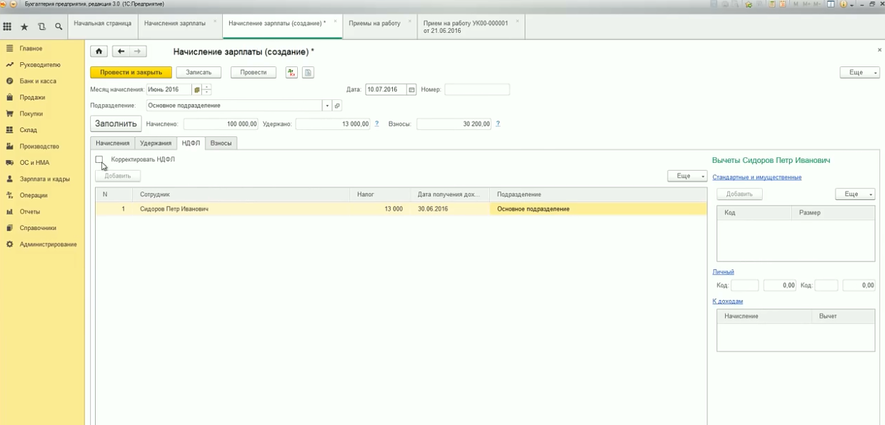The image size is (885, 425).
Task: Open Подразделение record via open icon
Action: click(x=337, y=106)
